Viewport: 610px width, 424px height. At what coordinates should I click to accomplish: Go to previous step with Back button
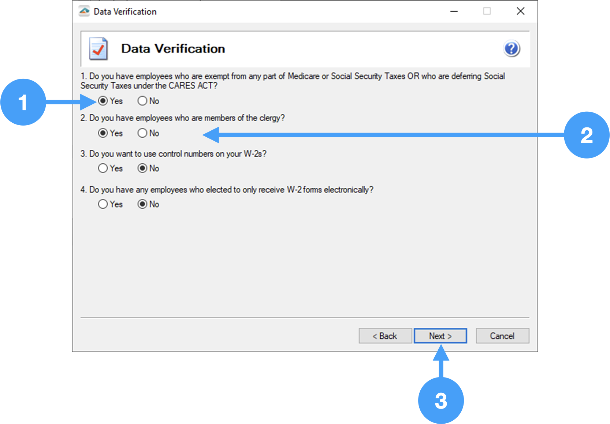pos(385,336)
